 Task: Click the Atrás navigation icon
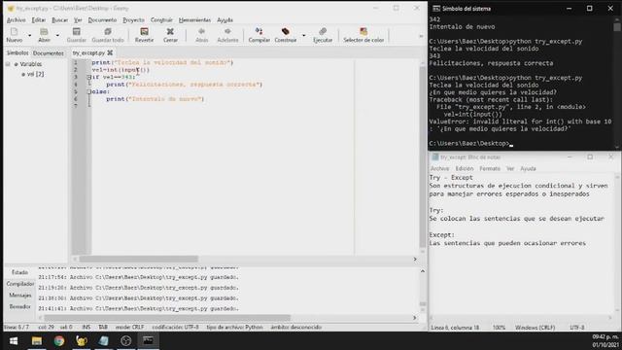pos(201,35)
